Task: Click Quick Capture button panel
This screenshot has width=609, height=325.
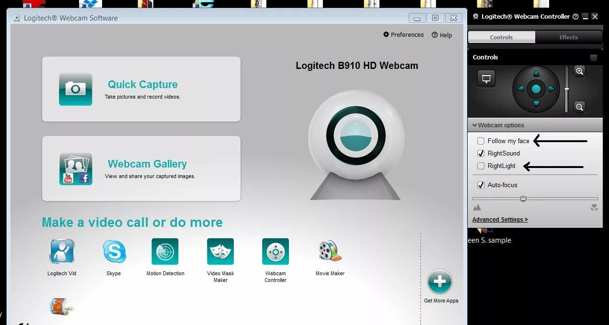Action: pyautogui.click(x=141, y=89)
